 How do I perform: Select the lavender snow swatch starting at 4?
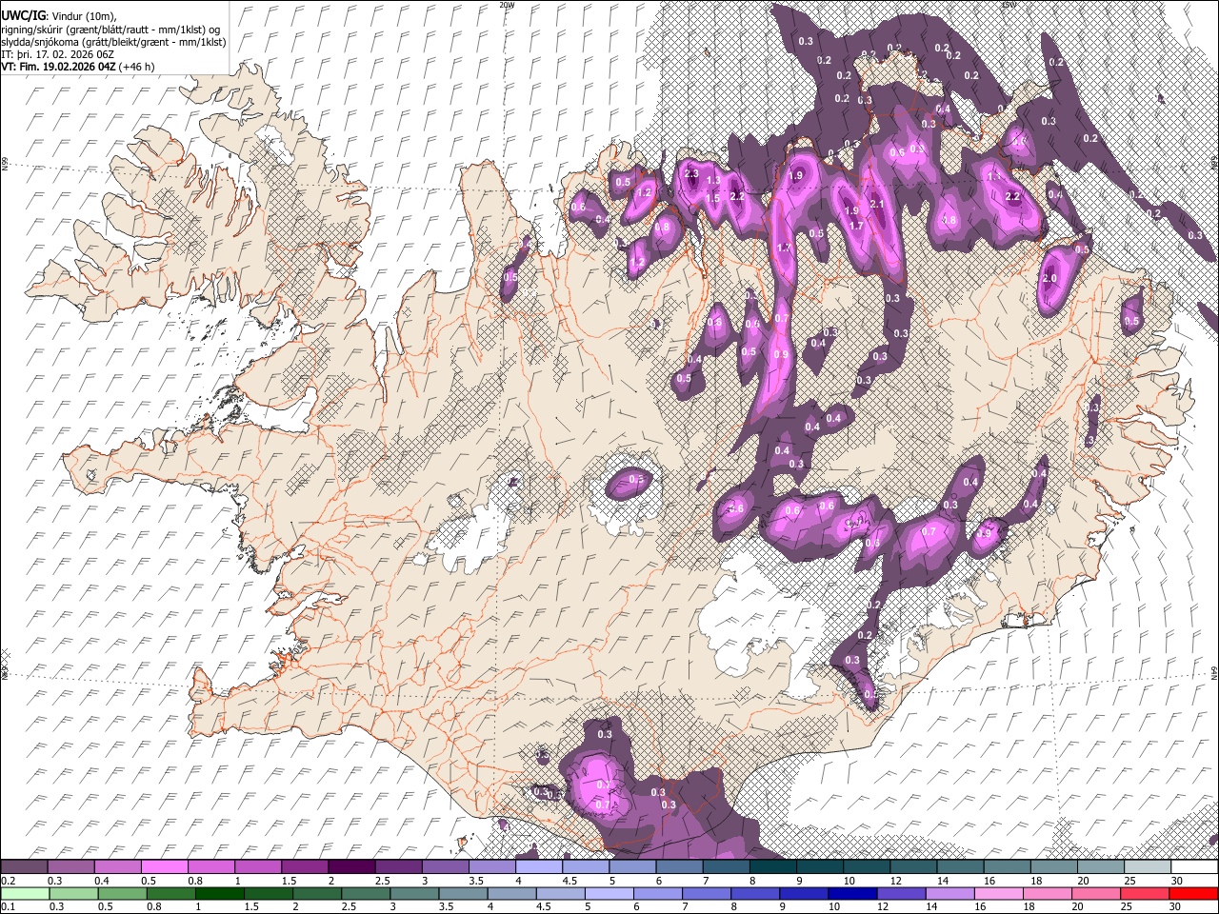[x=539, y=867]
